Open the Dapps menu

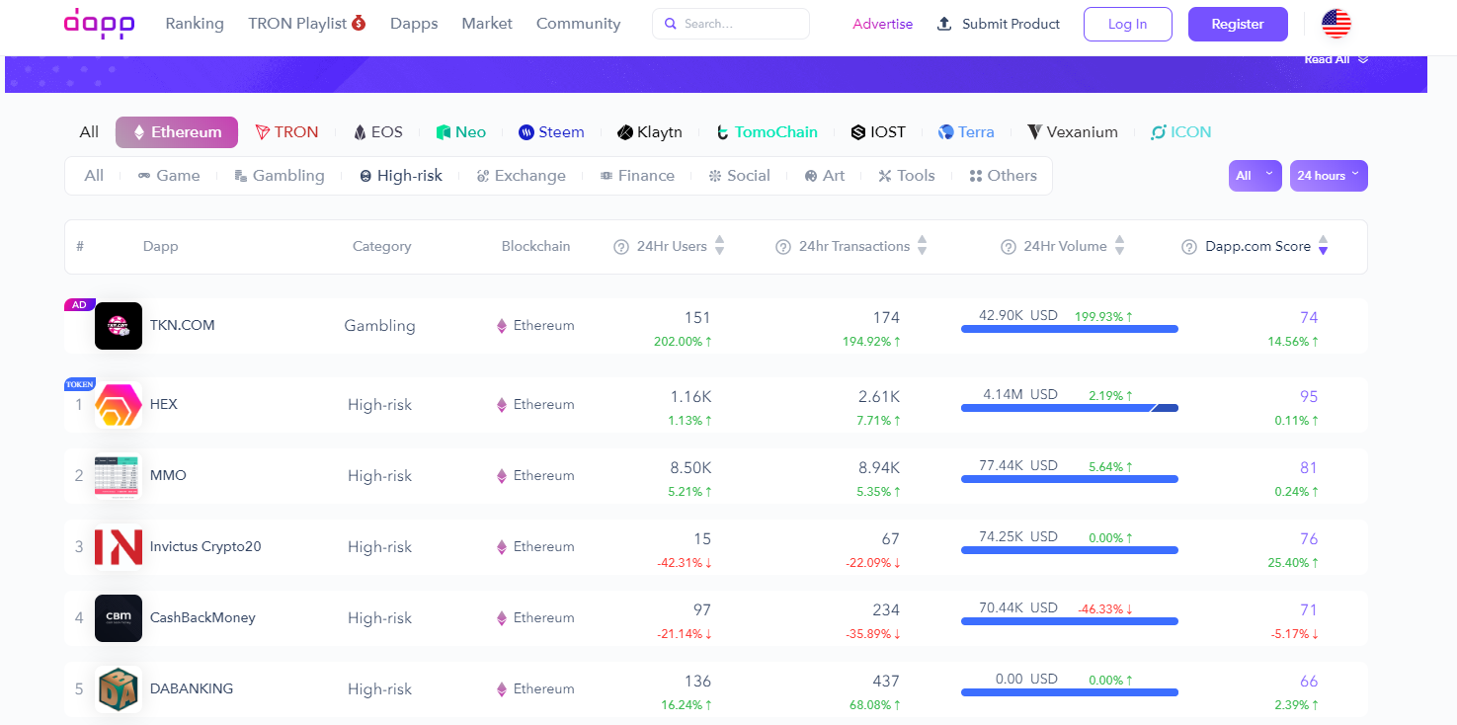[414, 24]
